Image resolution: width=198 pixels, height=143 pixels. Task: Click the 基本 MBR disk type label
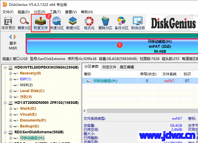click(x=13, y=46)
